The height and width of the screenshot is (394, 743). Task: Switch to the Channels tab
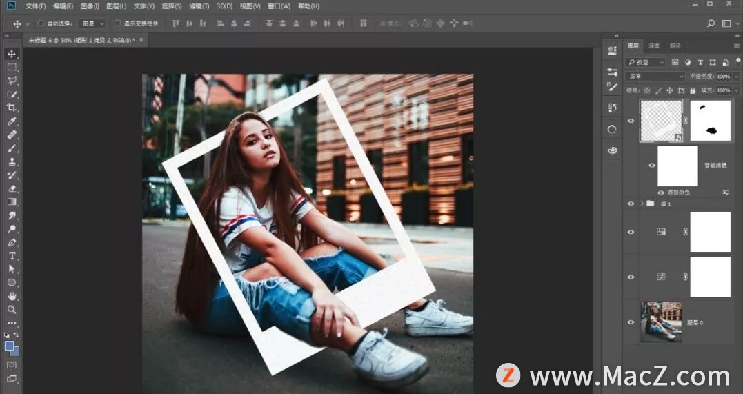654,46
